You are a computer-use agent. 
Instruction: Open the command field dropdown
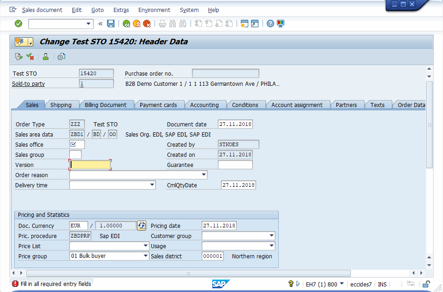point(89,24)
